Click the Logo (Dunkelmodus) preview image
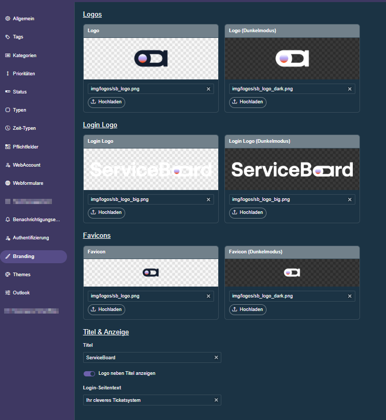Screen dimensions: 386x420 point(292,58)
